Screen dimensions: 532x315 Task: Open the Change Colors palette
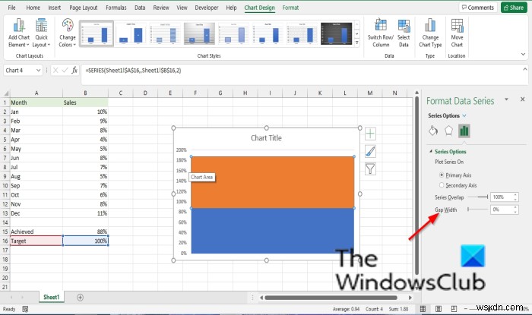pos(67,33)
